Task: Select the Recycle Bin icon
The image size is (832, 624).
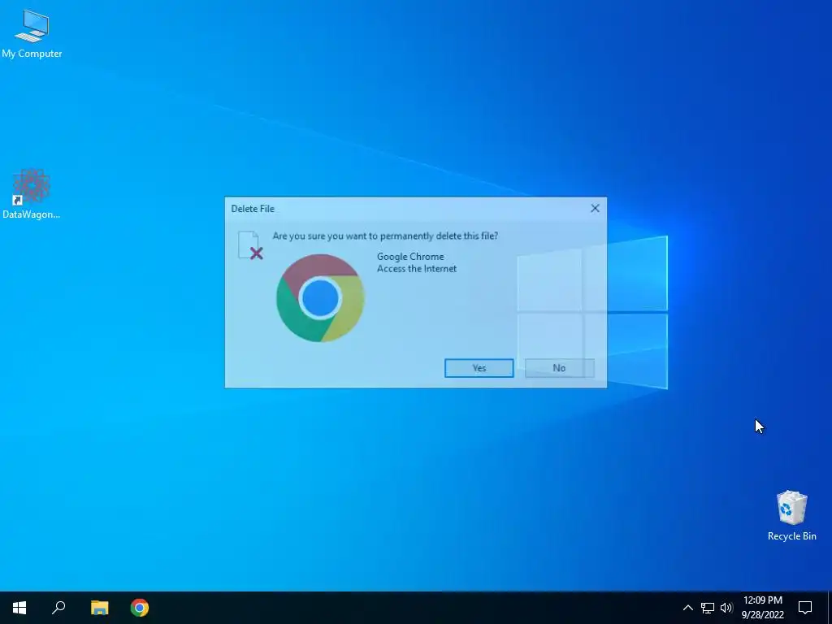Action: tap(791, 515)
